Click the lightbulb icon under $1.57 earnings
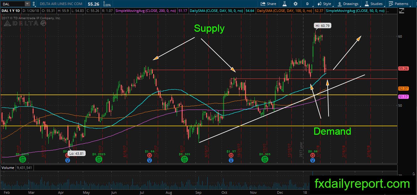This screenshot has width=417, height=195. pos(231,160)
